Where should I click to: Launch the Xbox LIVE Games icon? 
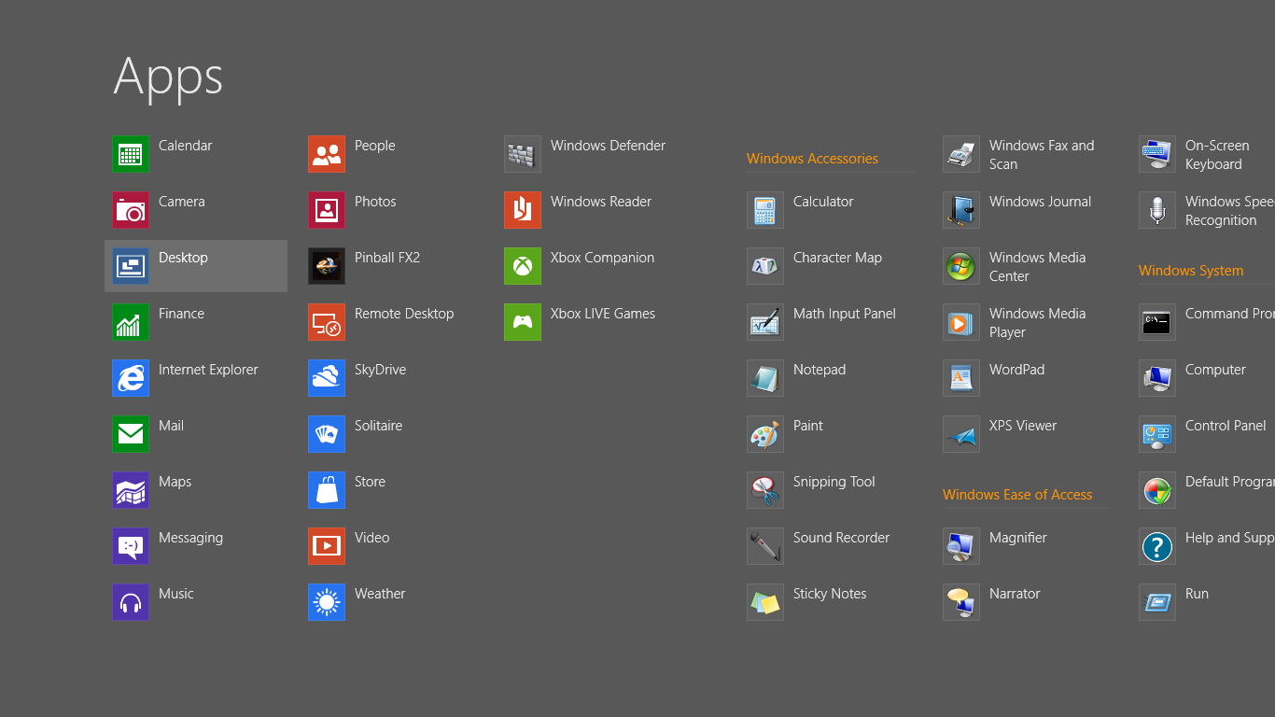523,322
